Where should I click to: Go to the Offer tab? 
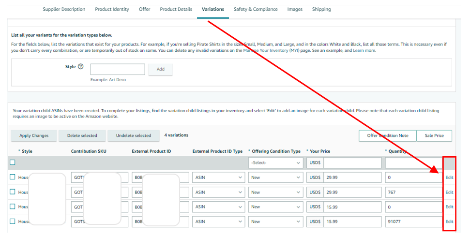144,9
